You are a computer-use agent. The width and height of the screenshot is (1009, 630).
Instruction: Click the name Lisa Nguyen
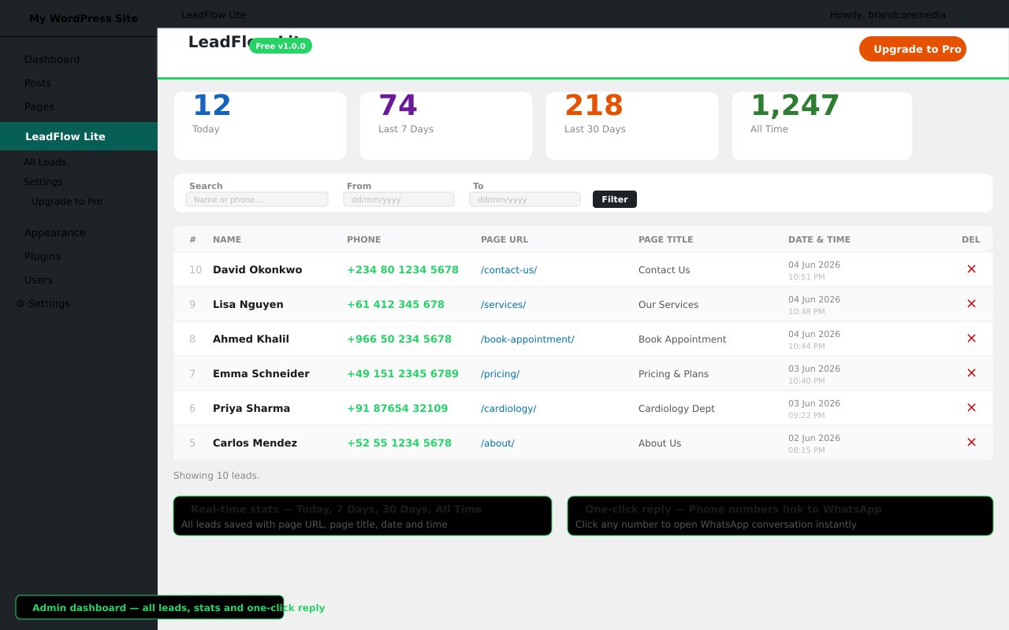[x=248, y=304]
